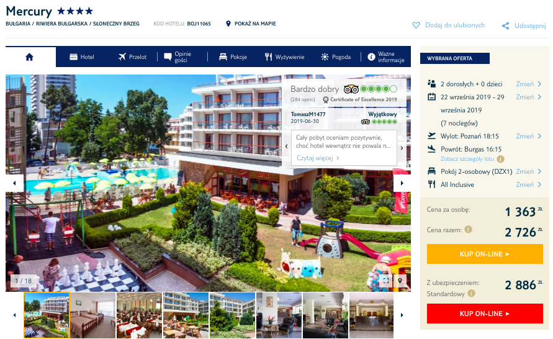Go to next main gallery photo

402,183
